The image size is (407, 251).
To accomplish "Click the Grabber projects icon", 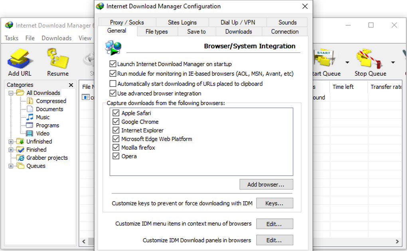I will click(20, 158).
